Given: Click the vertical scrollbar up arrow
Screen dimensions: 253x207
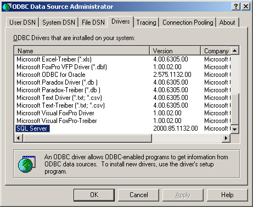Looking at the screenshot, I should coord(235,51).
